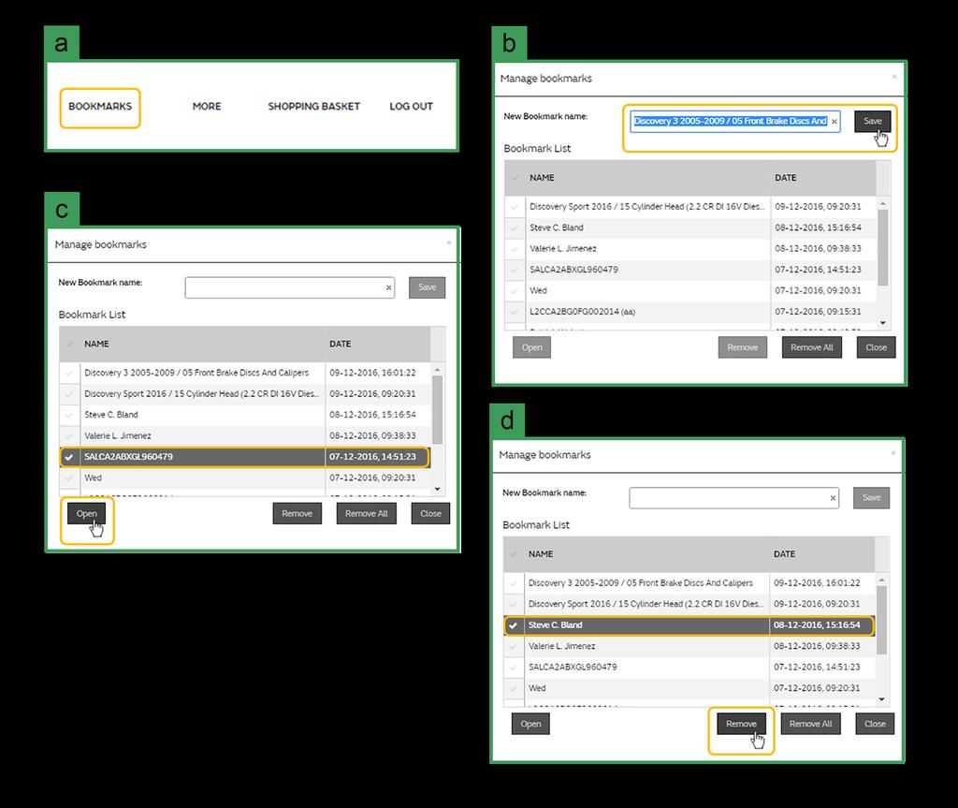Click scroll down arrow in panel c list
Screen dimensions: 958x808
[437, 489]
